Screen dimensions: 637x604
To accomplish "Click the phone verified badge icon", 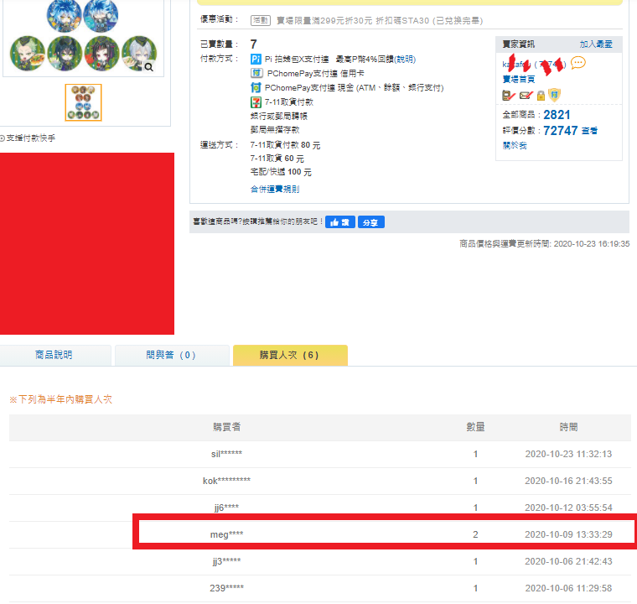I will (509, 96).
